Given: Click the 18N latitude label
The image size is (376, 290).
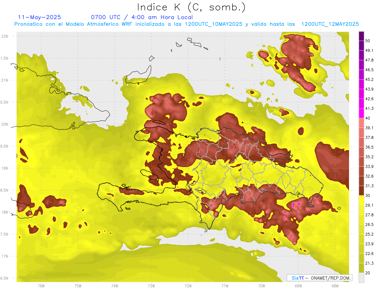Looking at the screenshot, I should 5,212.
